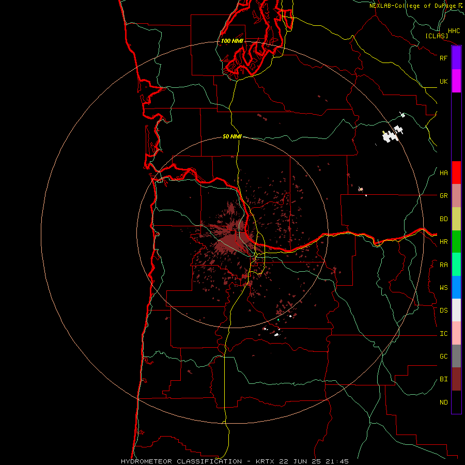Click the 'UK' legend label
This screenshot has width=465, height=465.
[443, 82]
